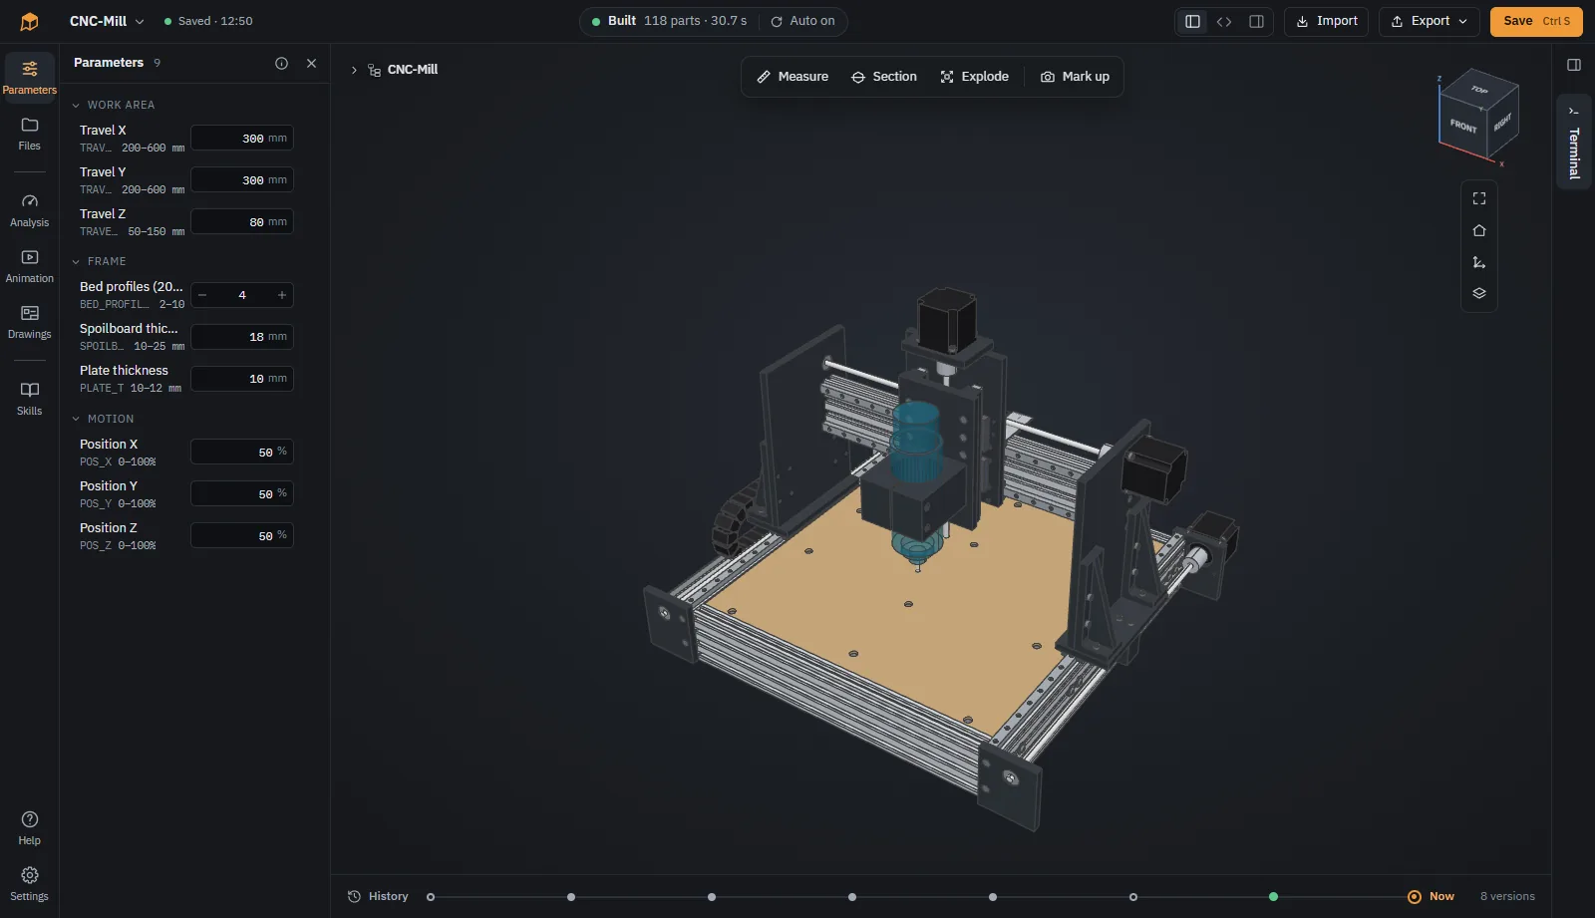The image size is (1595, 918).
Task: Expand the CNC-Mill tree node
Action: pos(354,70)
